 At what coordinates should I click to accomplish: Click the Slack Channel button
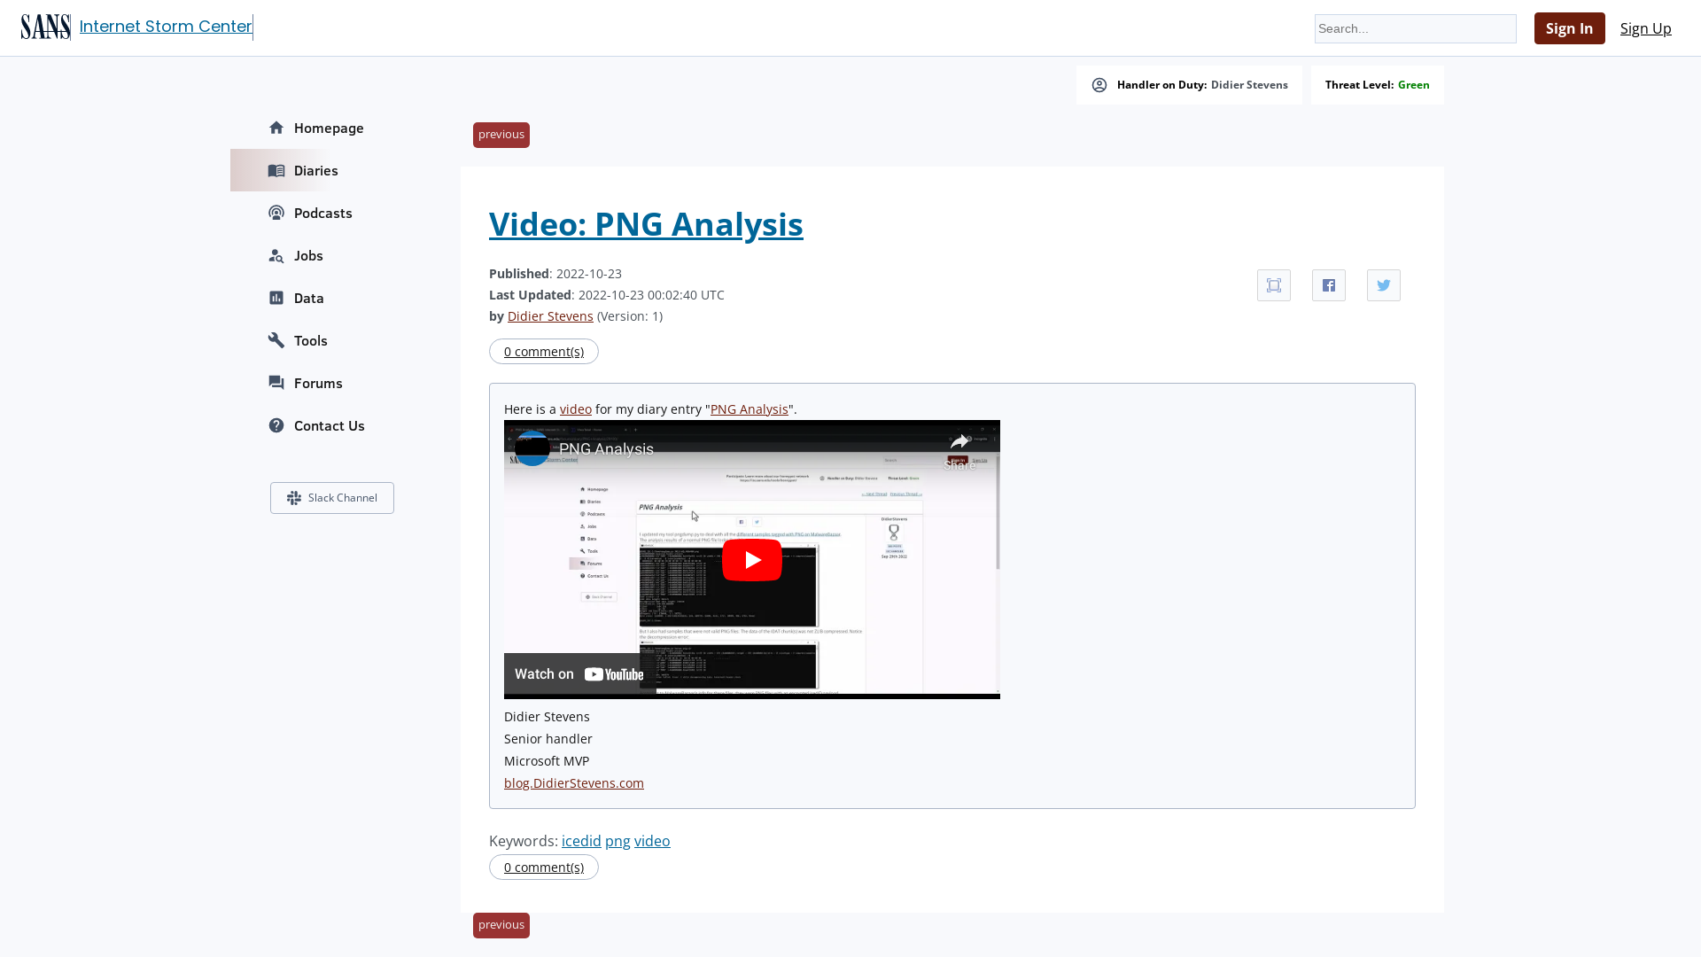(331, 497)
